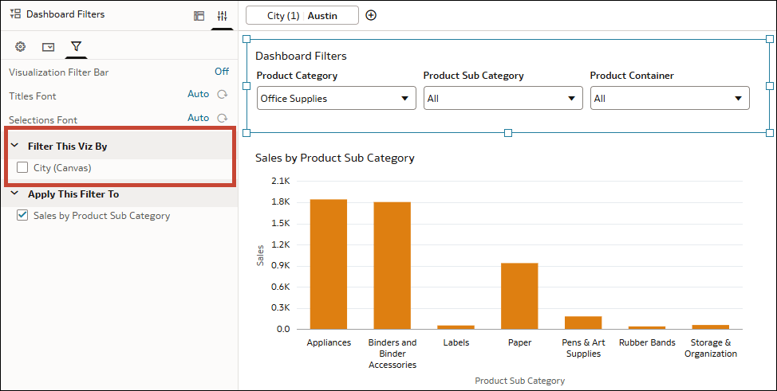Open the Product Sub Category dropdown
This screenshot has height=391, width=777.
(x=503, y=99)
